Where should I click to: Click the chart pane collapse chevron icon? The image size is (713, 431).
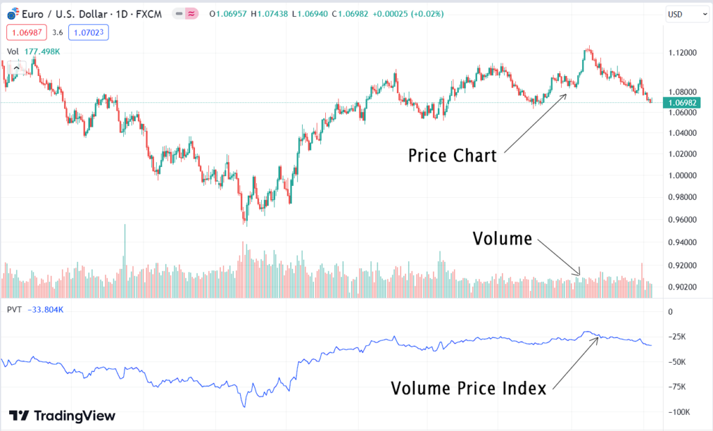(16, 68)
